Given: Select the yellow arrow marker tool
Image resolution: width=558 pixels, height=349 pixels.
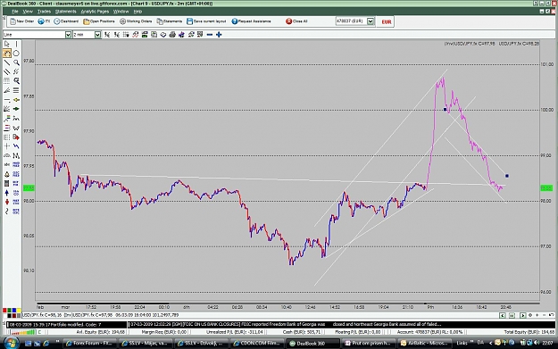Looking at the screenshot, I should pos(16,100).
